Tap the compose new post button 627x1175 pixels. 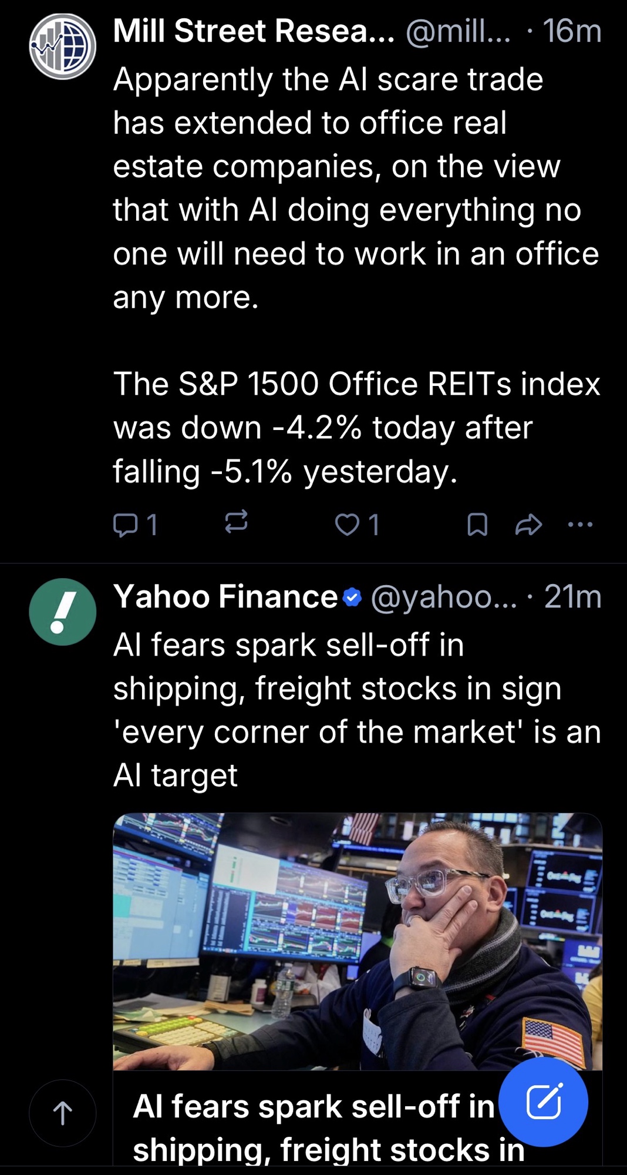543,1102
